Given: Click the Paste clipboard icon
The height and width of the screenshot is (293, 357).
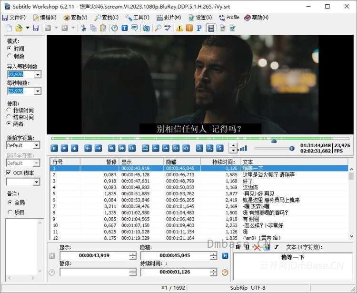Looking at the screenshot, I should tap(103, 28).
